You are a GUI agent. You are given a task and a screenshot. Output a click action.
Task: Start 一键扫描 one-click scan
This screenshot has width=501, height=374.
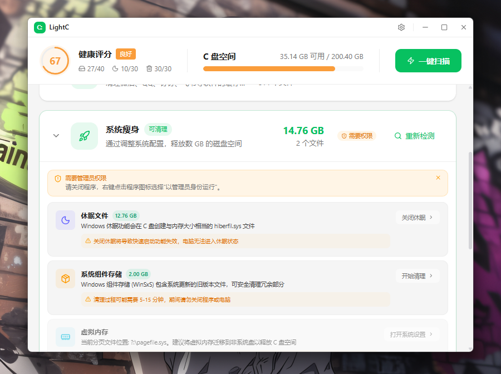[x=428, y=61]
